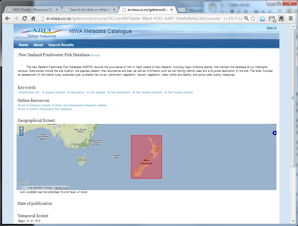The width and height of the screenshot is (298, 226).
Task: Click the zoom search icon in address bar
Action: click(247, 18)
